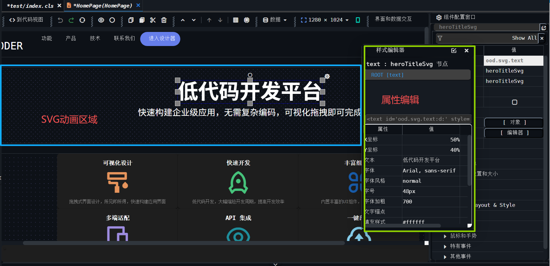Click 联系我们 nav item in canvas
The width and height of the screenshot is (550, 266).
tap(124, 38)
